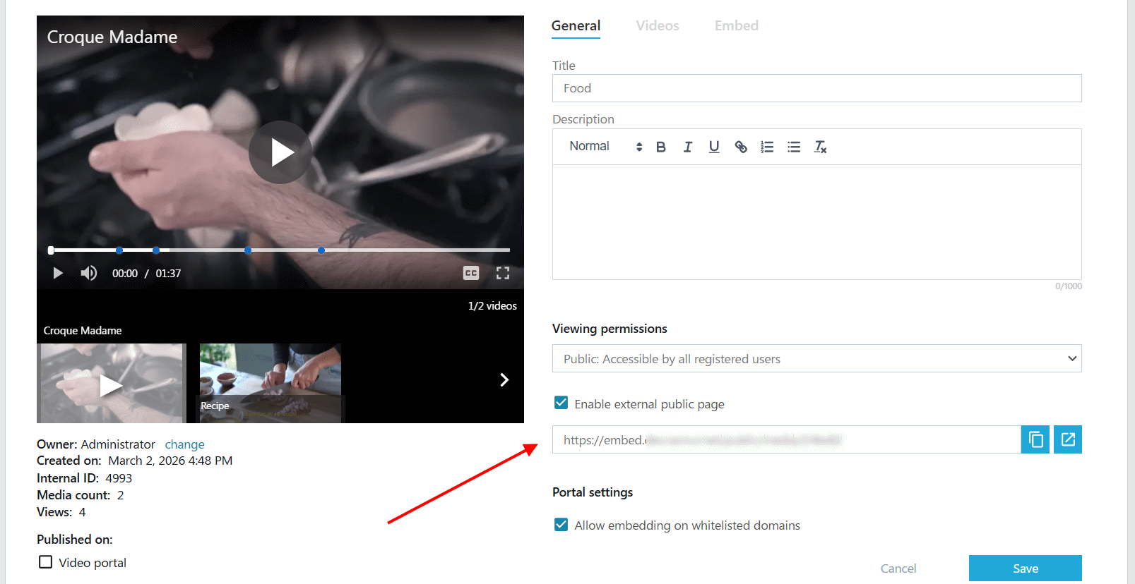Image resolution: width=1135 pixels, height=584 pixels.
Task: Show next videos with playlist arrow
Action: [x=504, y=380]
